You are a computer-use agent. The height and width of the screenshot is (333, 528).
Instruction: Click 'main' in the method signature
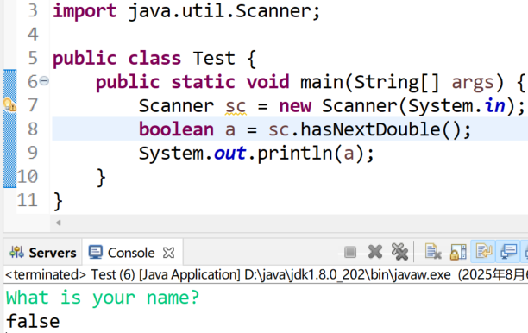point(322,82)
